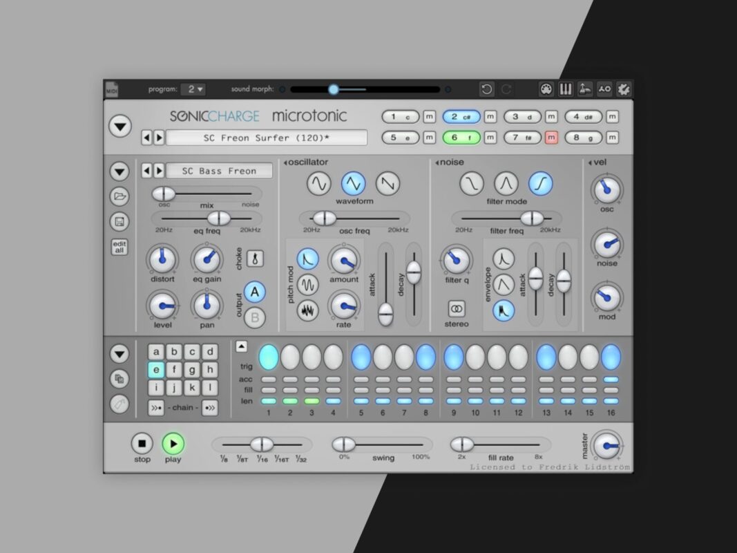737x553 pixels.
Task: Choose the low-pass noise filter mode
Action: click(472, 183)
